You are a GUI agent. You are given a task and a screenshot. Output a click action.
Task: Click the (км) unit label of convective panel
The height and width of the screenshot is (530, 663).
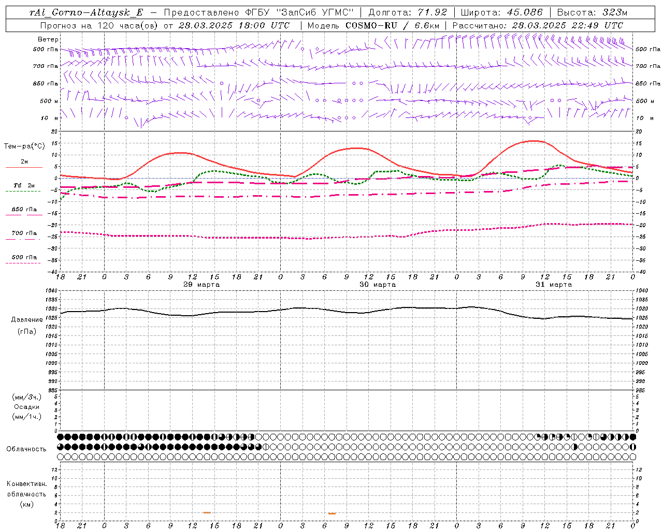pos(27,504)
